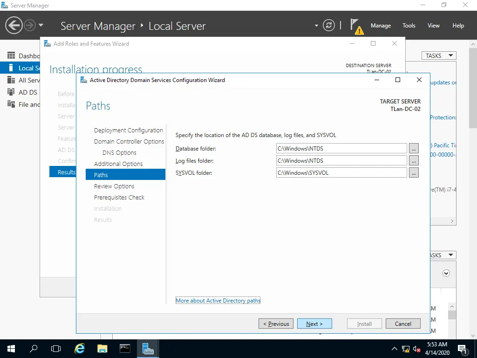The width and height of the screenshot is (477, 358).
Task: Open the Action Center notification icon
Action: tap(462, 349)
